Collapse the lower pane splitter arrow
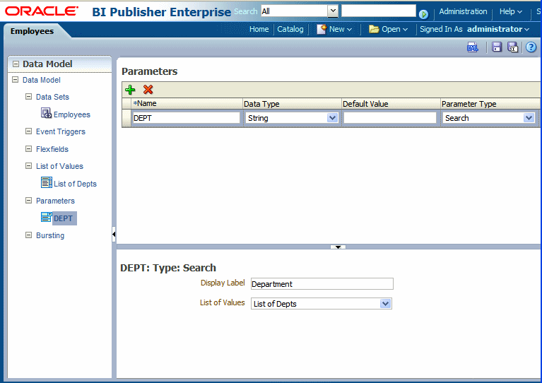Image resolution: width=542 pixels, height=383 pixels. 338,247
